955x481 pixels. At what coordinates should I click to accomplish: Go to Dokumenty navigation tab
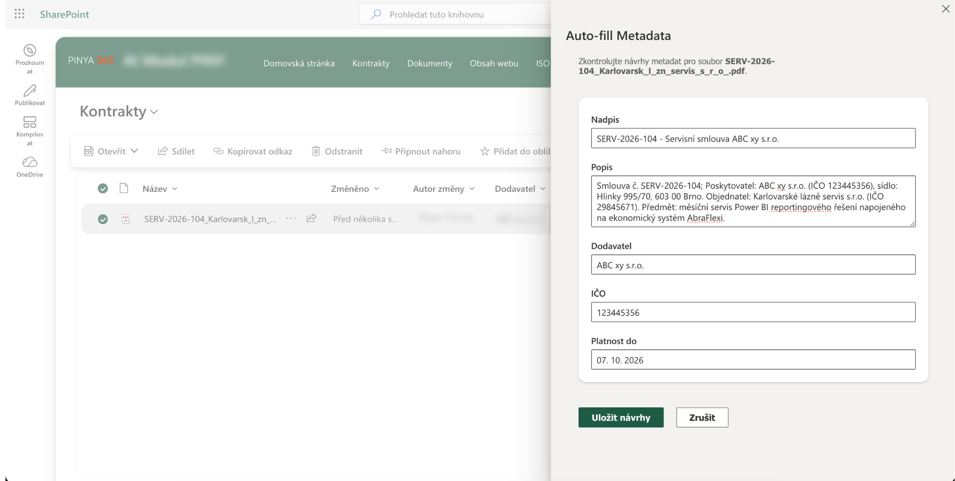pyautogui.click(x=429, y=63)
